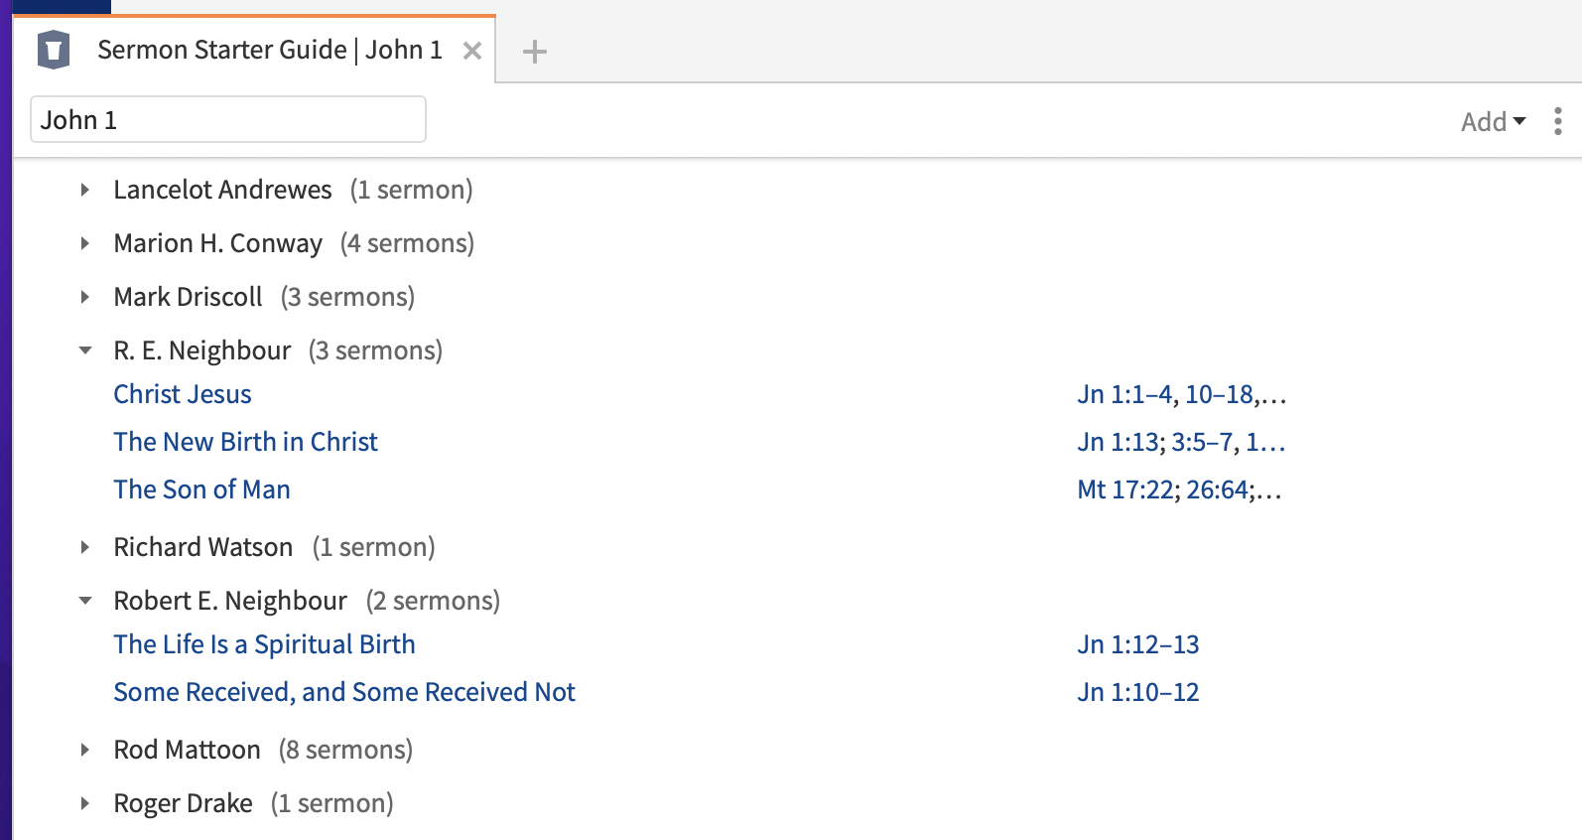This screenshot has height=840, width=1582.
Task: Expand Mark Driscoll sermons
Action: tap(85, 297)
